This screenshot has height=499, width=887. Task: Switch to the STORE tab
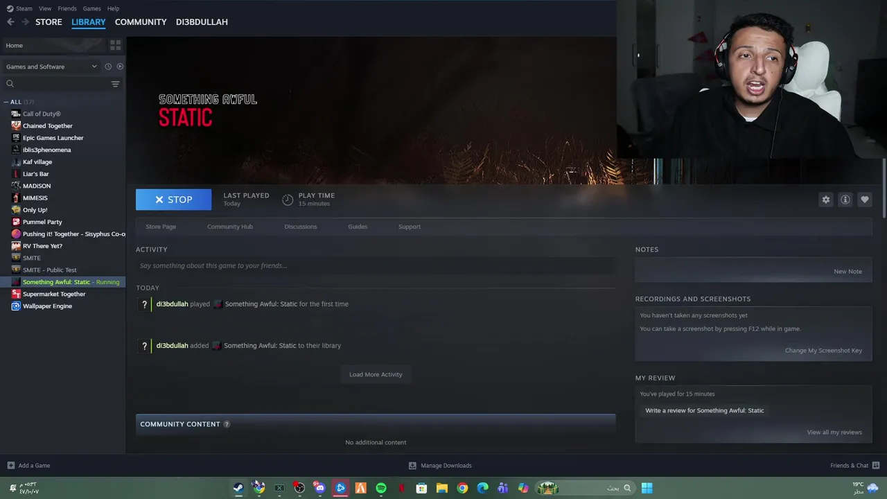[49, 21]
